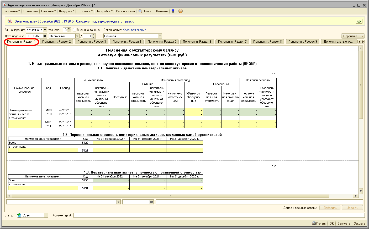Switch to 'Пояснения. Раздел 6' tab

click(x=197, y=42)
